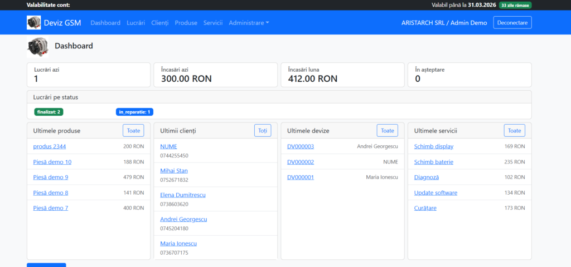Open client Mihai Stan link
Viewport: 571px width, 267px height.
coord(173,171)
